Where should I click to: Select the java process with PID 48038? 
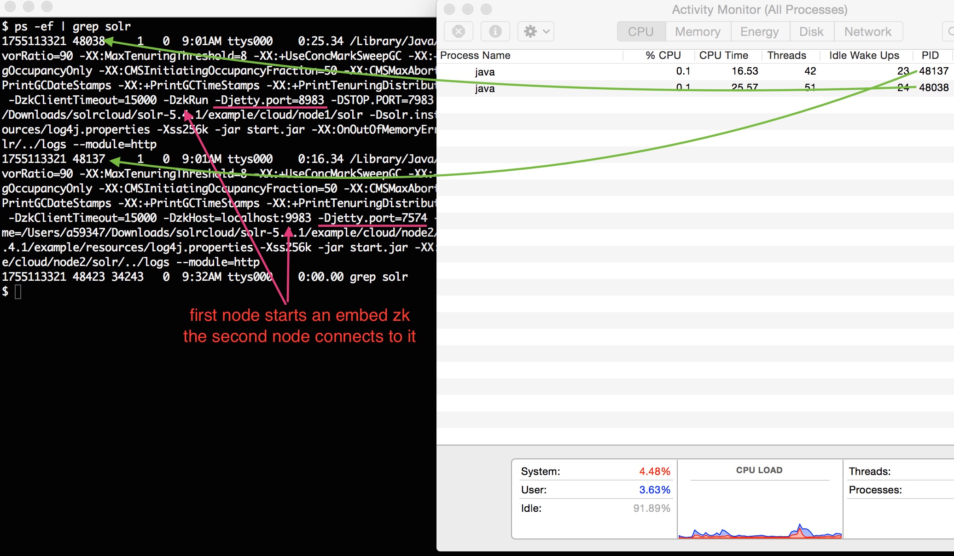[645, 88]
